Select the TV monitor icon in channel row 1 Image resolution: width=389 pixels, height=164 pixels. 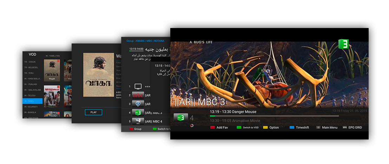[x=138, y=86]
